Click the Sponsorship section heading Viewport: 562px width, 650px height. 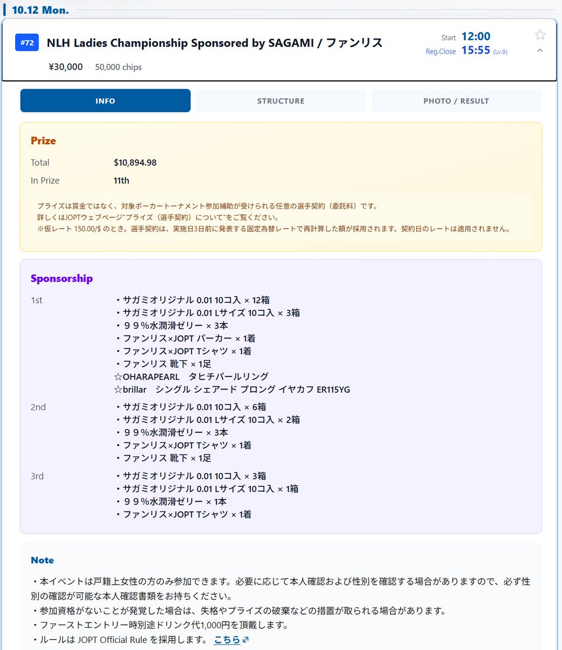[x=62, y=278]
